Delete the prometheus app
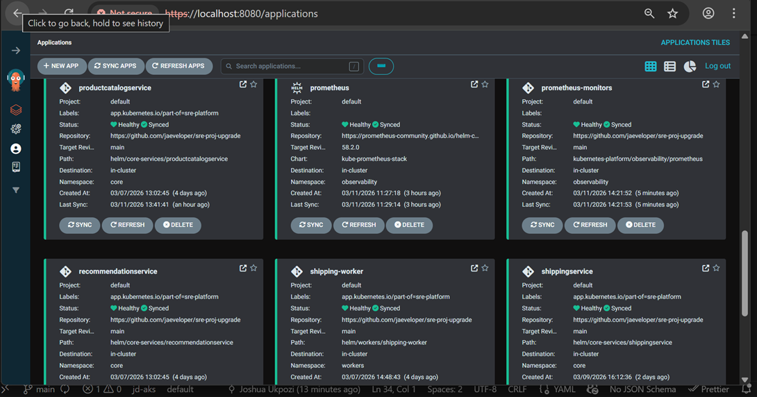Image resolution: width=757 pixels, height=397 pixels. point(409,225)
